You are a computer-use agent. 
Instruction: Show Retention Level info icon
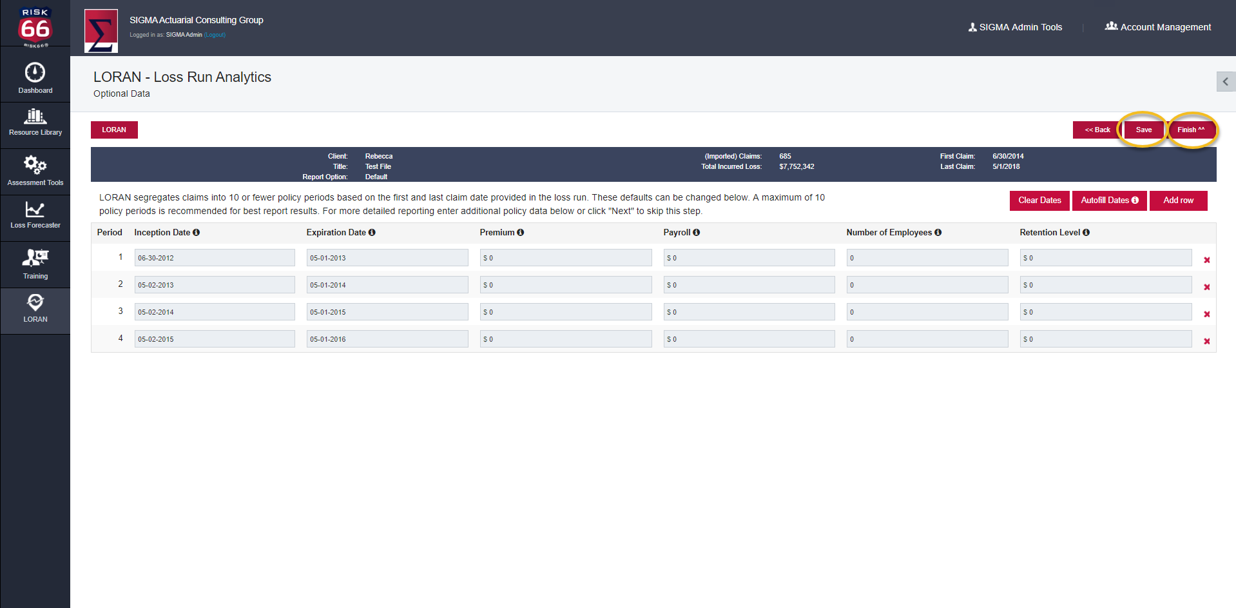click(1086, 233)
